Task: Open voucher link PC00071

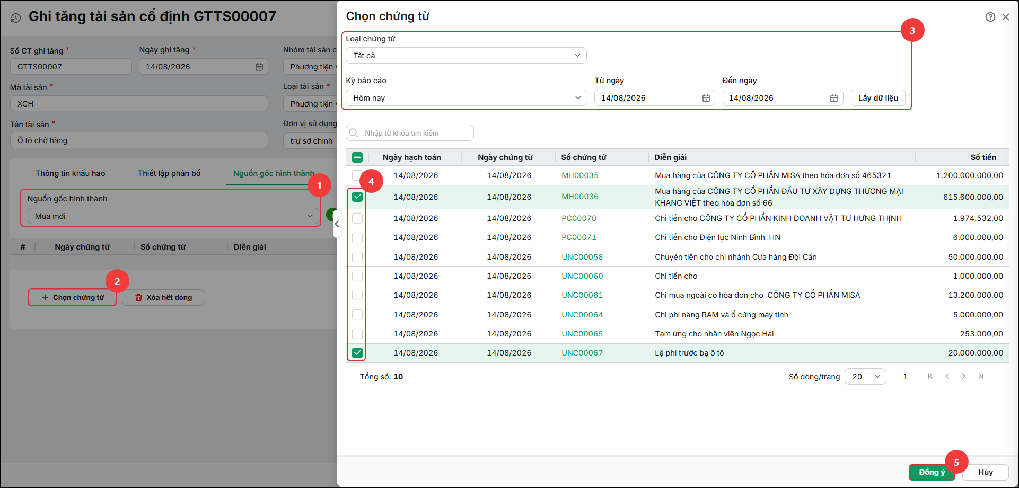Action: (579, 237)
